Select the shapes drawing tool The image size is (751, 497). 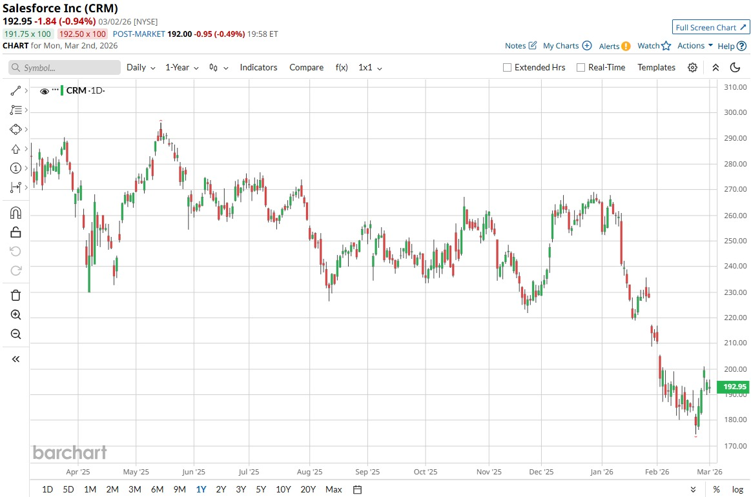tap(15, 129)
